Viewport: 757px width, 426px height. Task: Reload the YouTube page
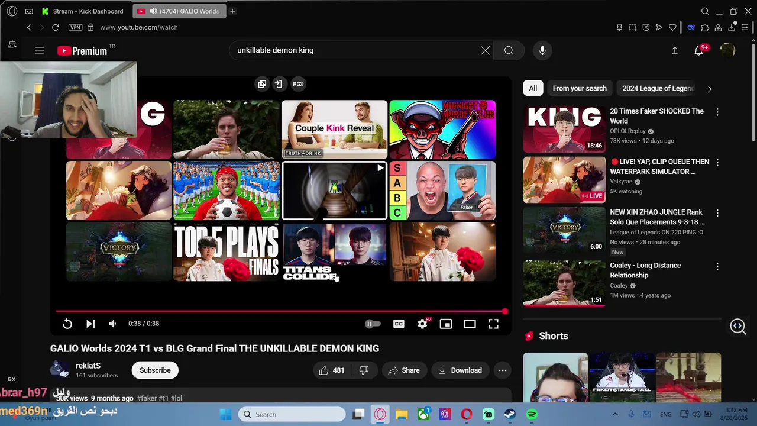point(55,27)
